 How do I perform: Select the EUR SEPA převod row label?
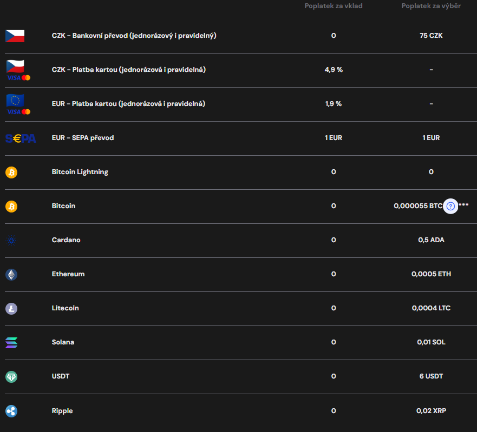click(83, 138)
